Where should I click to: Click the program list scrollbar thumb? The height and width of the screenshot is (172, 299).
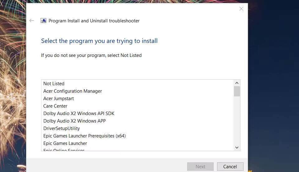pos(237,91)
